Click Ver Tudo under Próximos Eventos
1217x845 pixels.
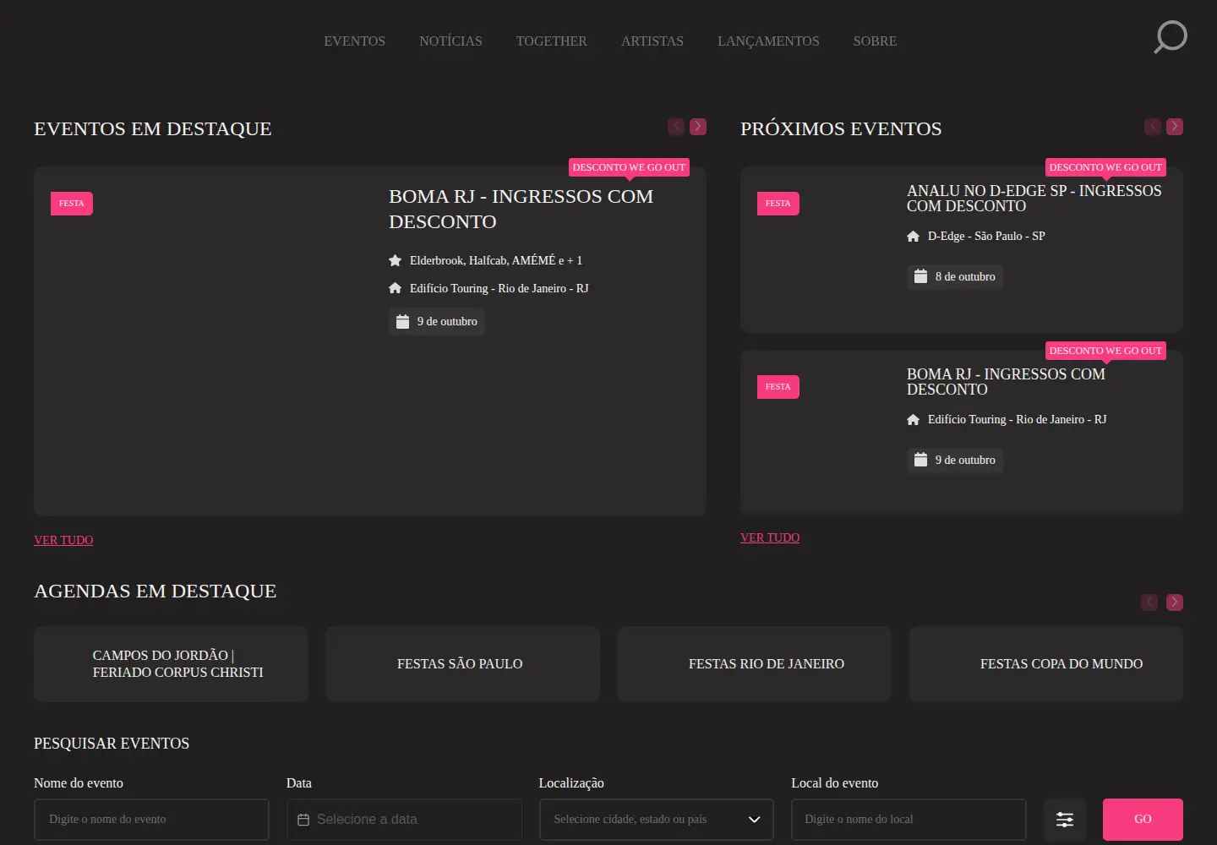pos(770,537)
